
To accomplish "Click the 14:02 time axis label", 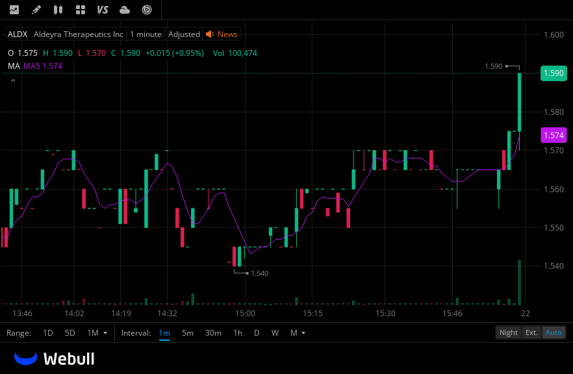I will [74, 314].
